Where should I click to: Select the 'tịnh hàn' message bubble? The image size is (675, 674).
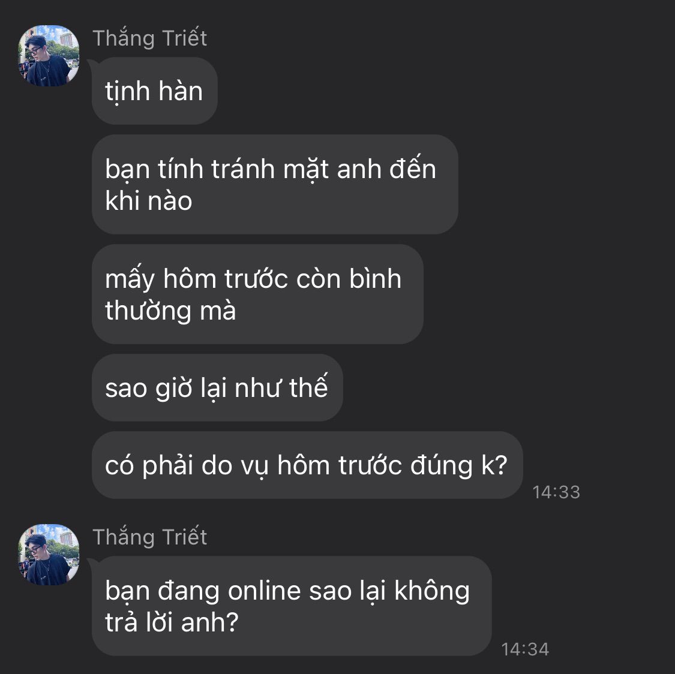[155, 91]
